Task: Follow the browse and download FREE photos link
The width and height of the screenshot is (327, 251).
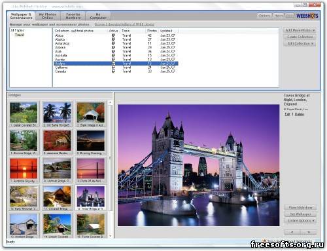Action: point(124,24)
